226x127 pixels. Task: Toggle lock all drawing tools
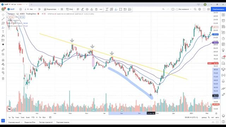(x=3, y=68)
